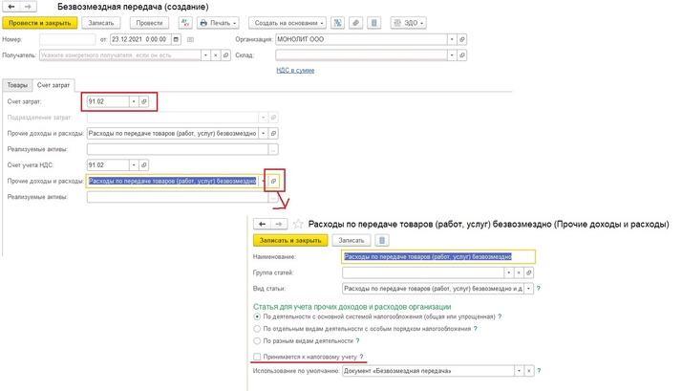The width and height of the screenshot is (682, 391).
Task: Open the Счет затрат dropdown
Action: pyautogui.click(x=134, y=101)
